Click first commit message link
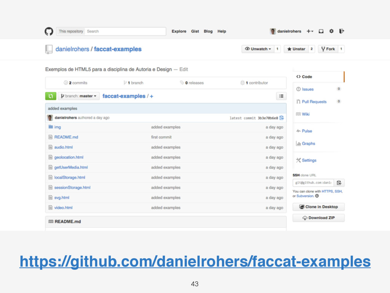The image size is (390, 293). click(x=161, y=137)
